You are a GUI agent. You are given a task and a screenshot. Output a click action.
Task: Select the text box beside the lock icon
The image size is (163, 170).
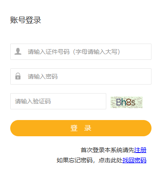pyautogui.click(x=81, y=76)
